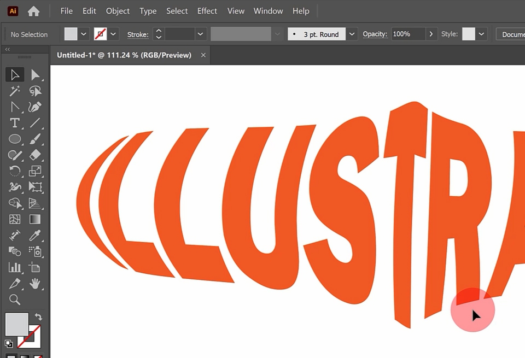This screenshot has width=525, height=358.
Task: Select the Paintbrush tool
Action: 35,139
